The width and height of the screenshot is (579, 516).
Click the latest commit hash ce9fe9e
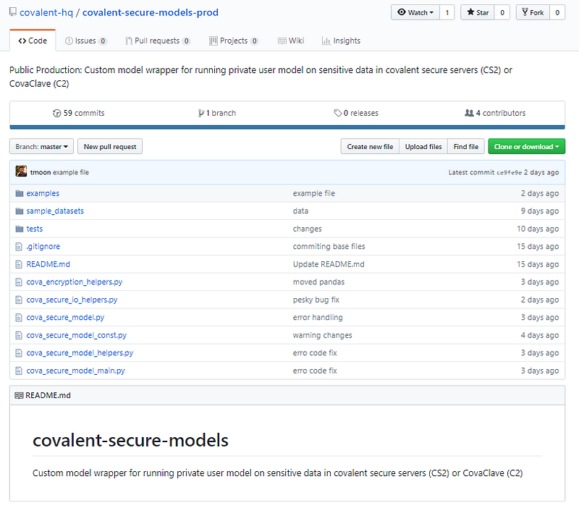pyautogui.click(x=510, y=173)
